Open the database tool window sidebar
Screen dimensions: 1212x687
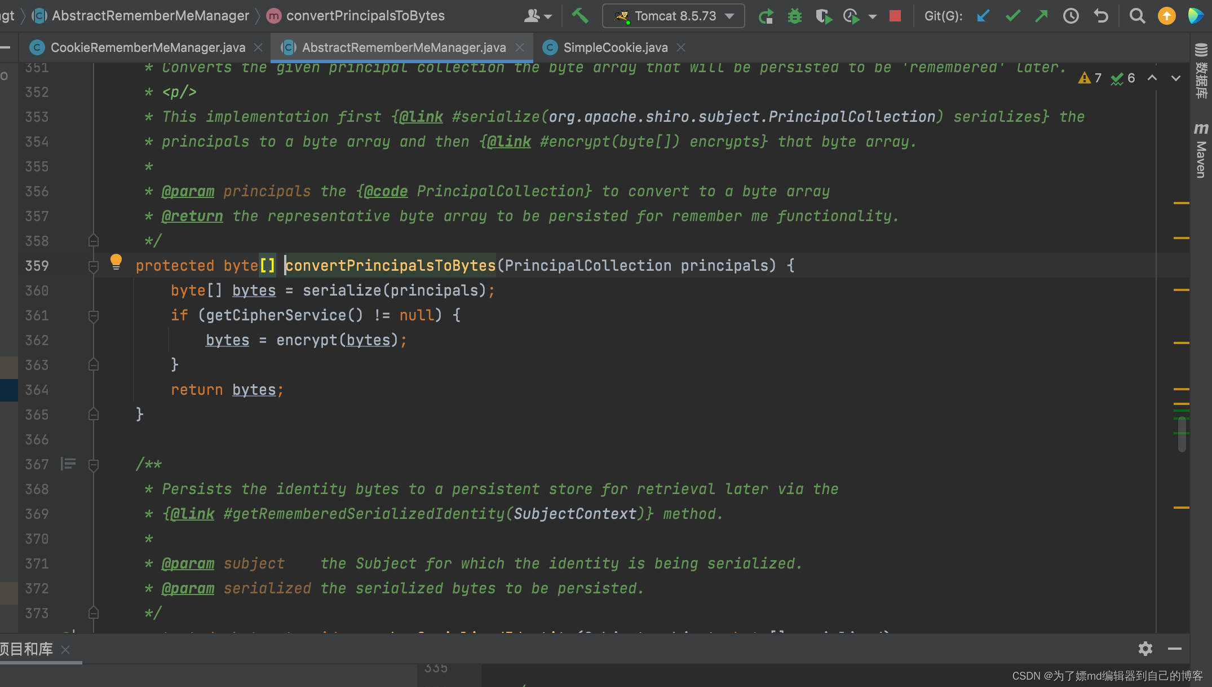click(x=1201, y=71)
